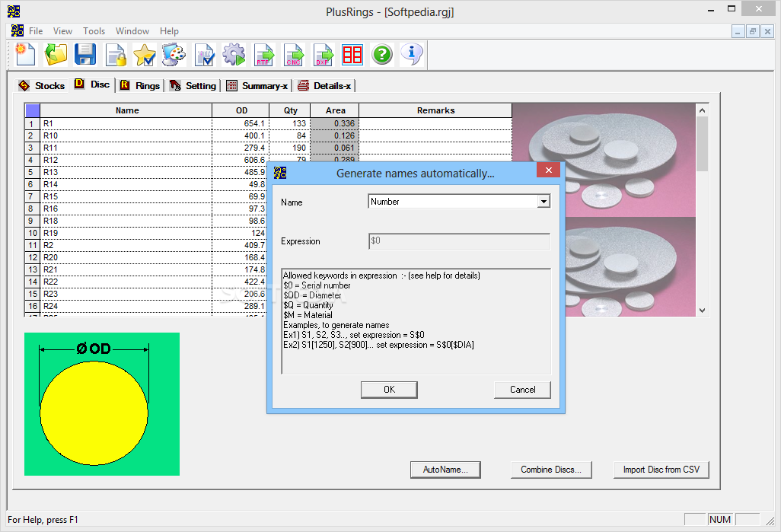Click the Qty column header
This screenshot has height=532, width=781.
(x=290, y=110)
